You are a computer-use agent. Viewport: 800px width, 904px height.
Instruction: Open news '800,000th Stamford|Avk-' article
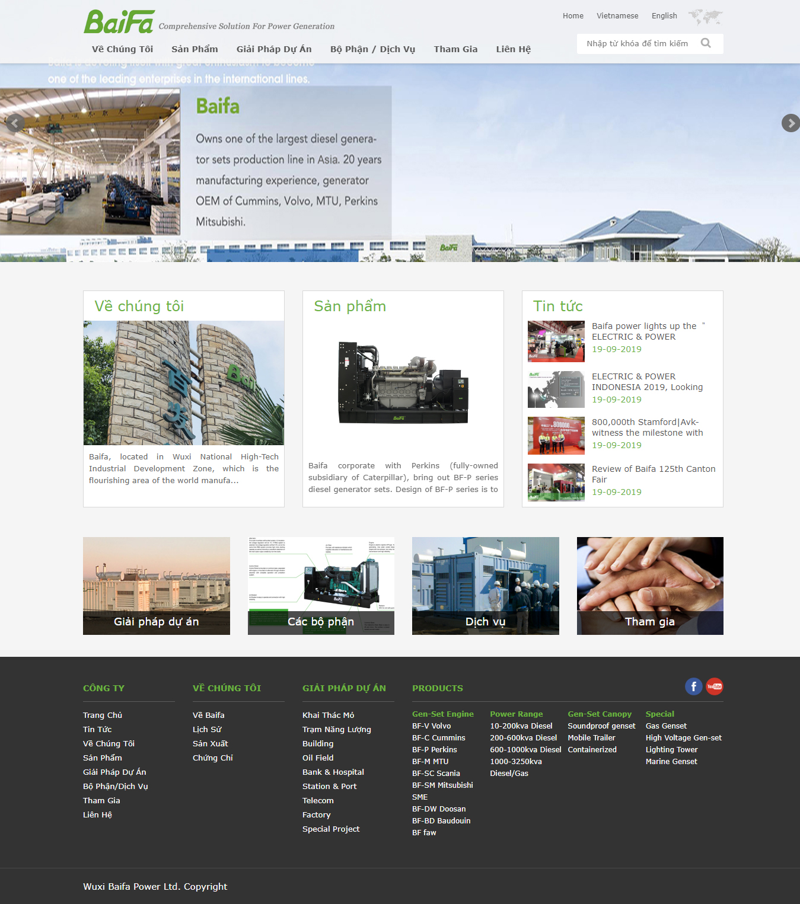click(647, 427)
